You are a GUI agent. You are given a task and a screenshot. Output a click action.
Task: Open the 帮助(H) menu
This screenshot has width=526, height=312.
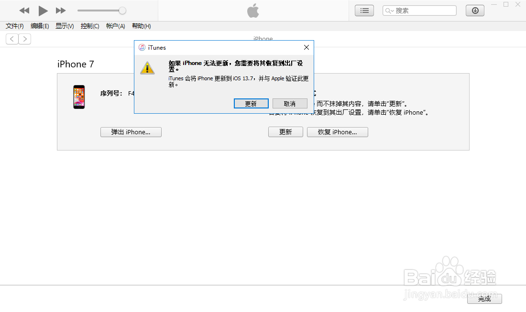[141, 26]
